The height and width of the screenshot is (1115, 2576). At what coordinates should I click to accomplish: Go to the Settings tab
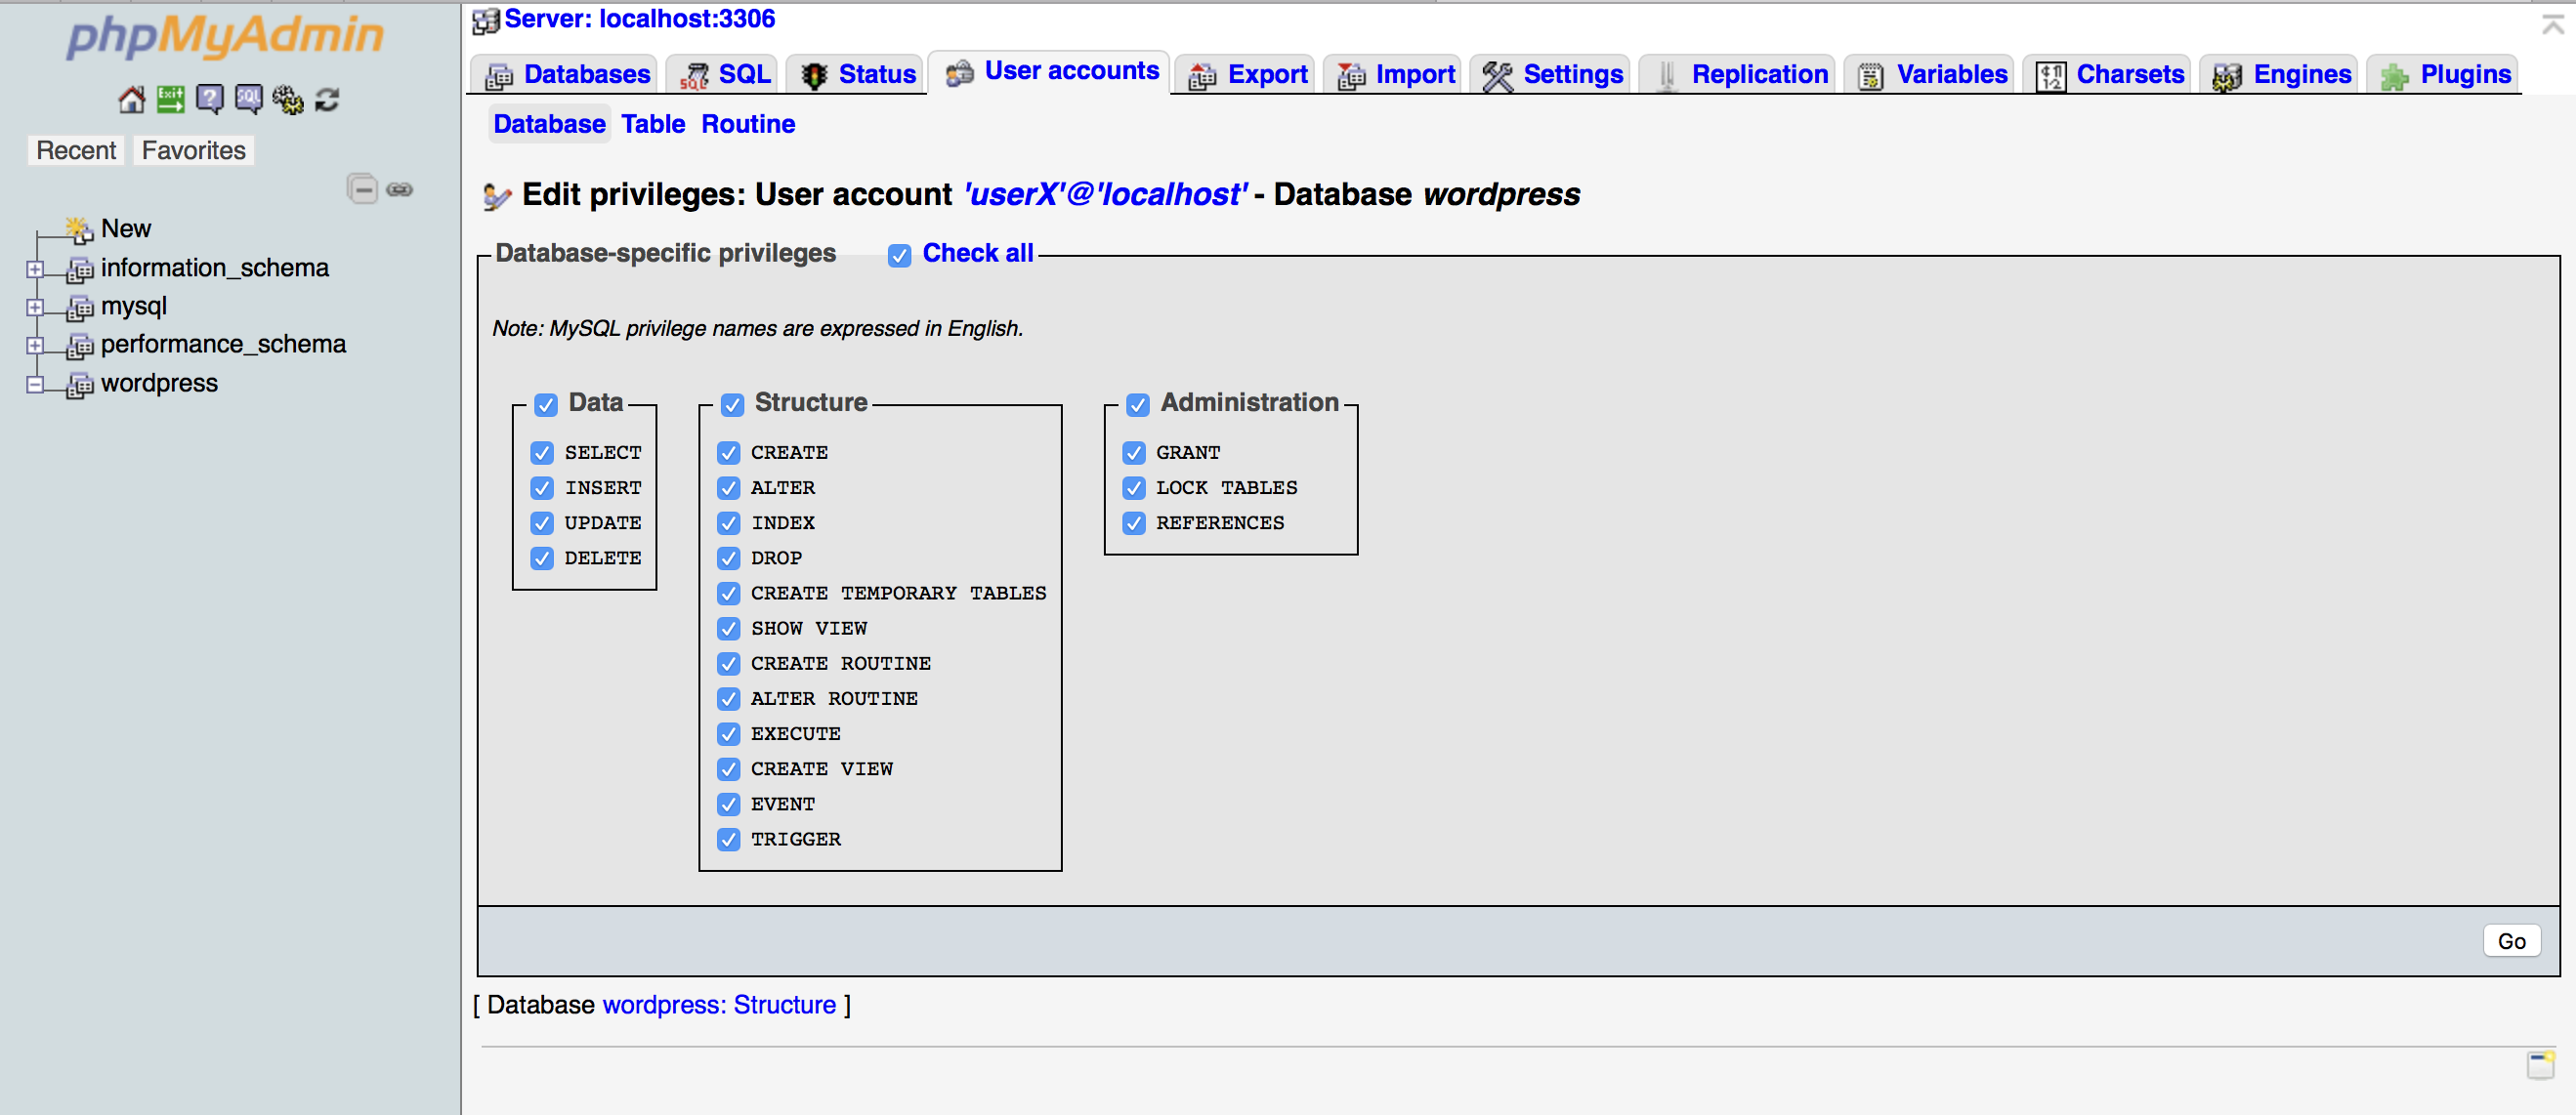pos(1552,75)
